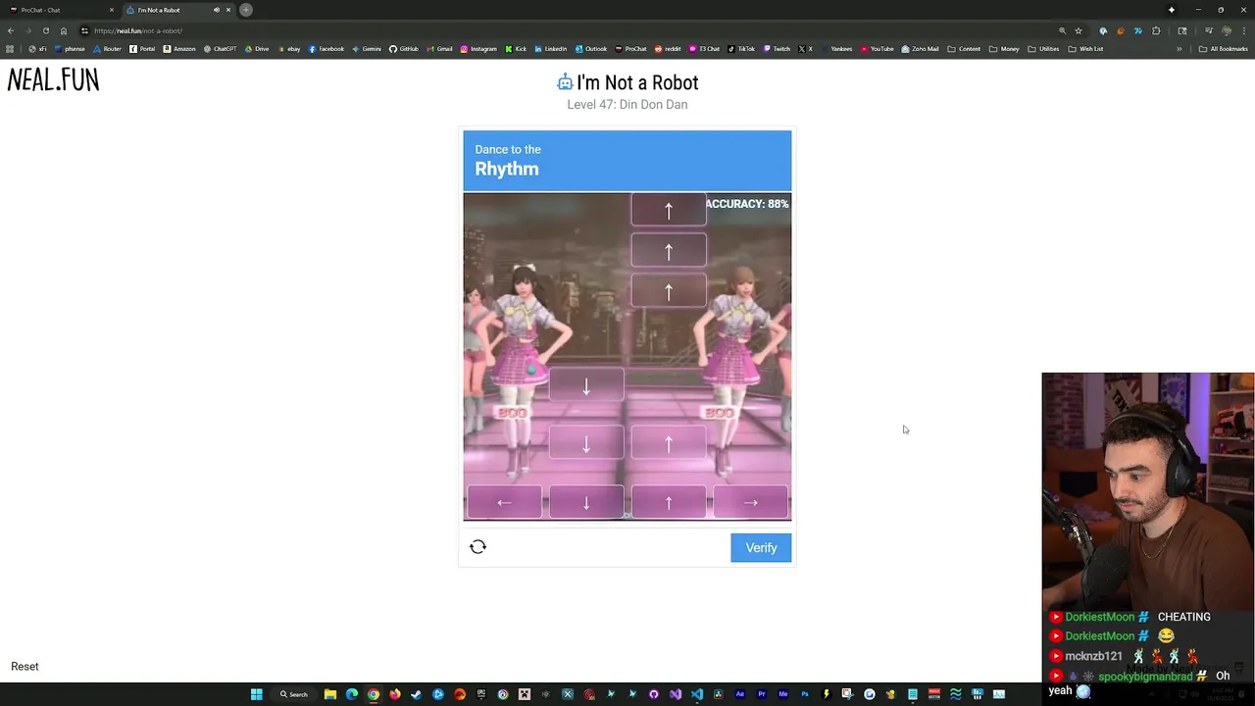
Task: Open the Yankees bookmark
Action: pyautogui.click(x=837, y=49)
